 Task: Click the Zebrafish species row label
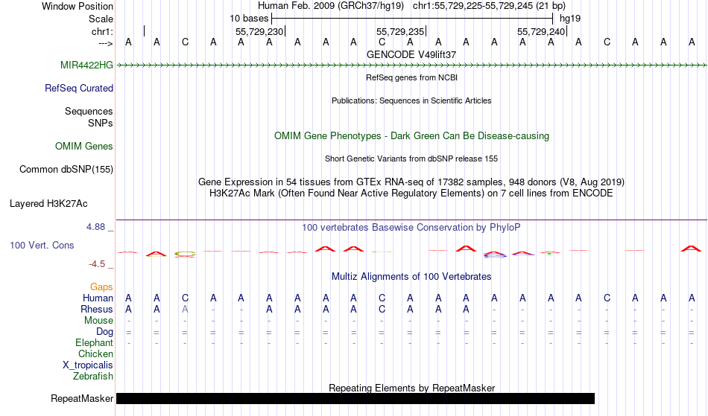click(x=93, y=376)
